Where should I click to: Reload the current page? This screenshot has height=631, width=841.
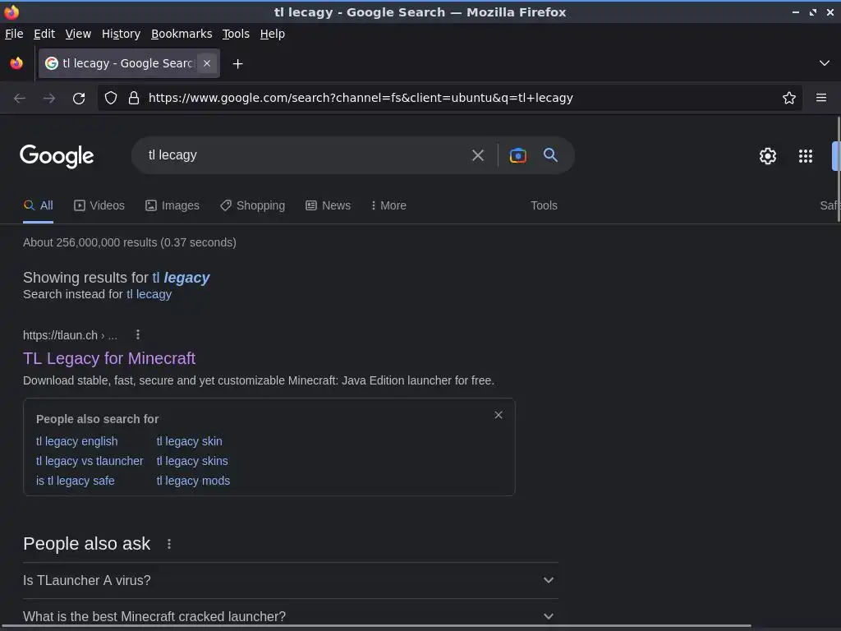(79, 99)
